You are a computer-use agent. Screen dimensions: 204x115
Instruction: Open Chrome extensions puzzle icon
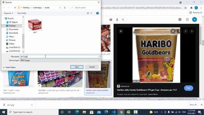point(191,8)
